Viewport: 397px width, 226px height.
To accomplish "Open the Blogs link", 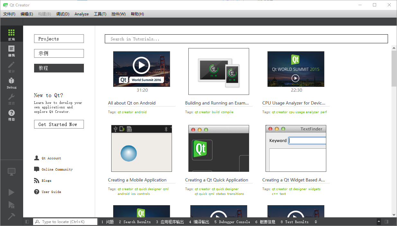I will pos(46,181).
